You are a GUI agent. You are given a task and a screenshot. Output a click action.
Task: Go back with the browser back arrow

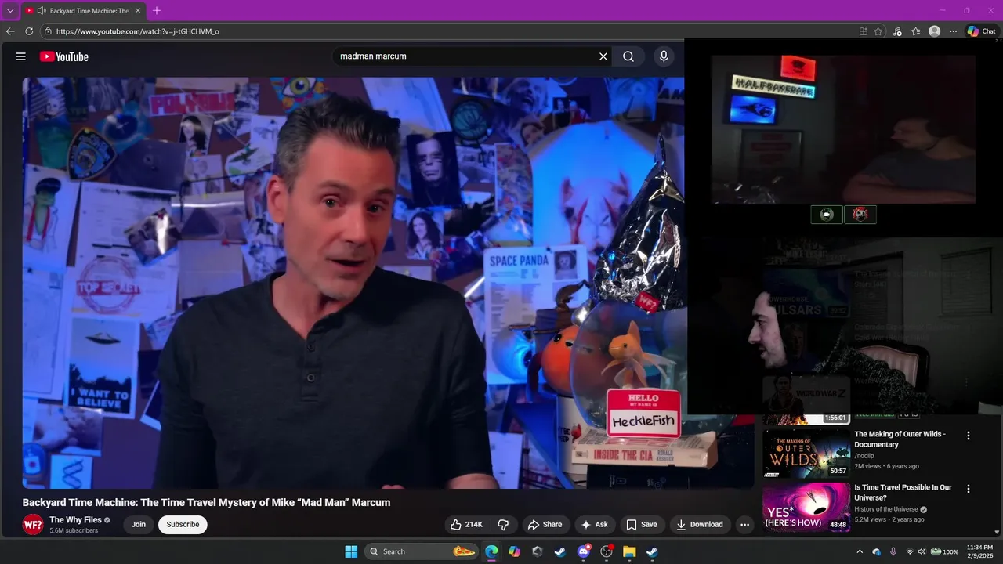click(x=10, y=31)
